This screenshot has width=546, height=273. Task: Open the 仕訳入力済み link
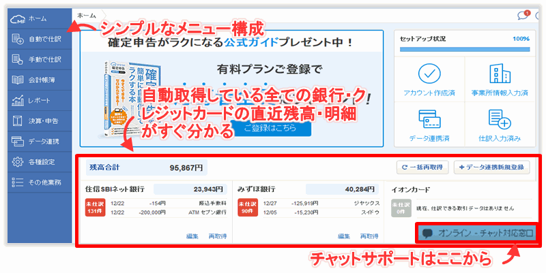(500, 138)
